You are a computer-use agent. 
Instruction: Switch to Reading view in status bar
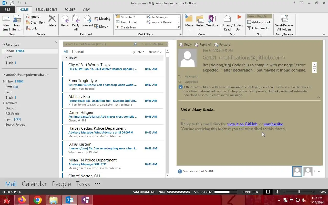(x=277, y=192)
